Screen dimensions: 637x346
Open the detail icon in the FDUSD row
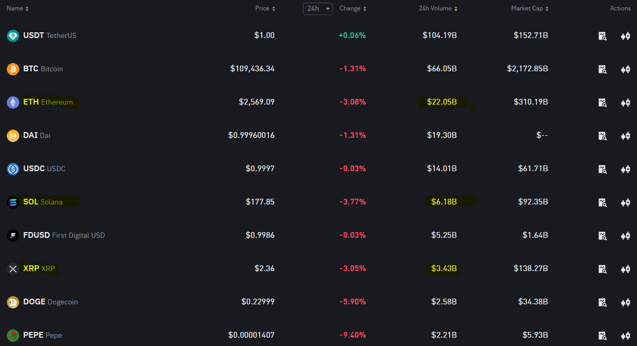coord(603,236)
